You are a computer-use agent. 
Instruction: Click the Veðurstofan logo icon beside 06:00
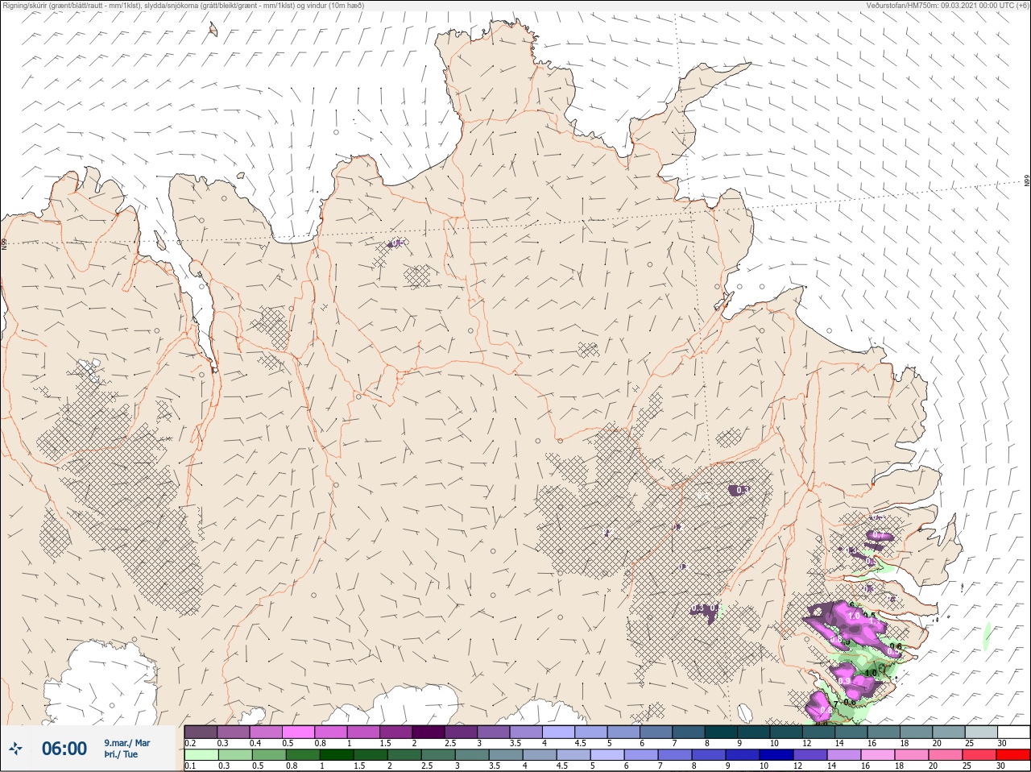coord(15,749)
